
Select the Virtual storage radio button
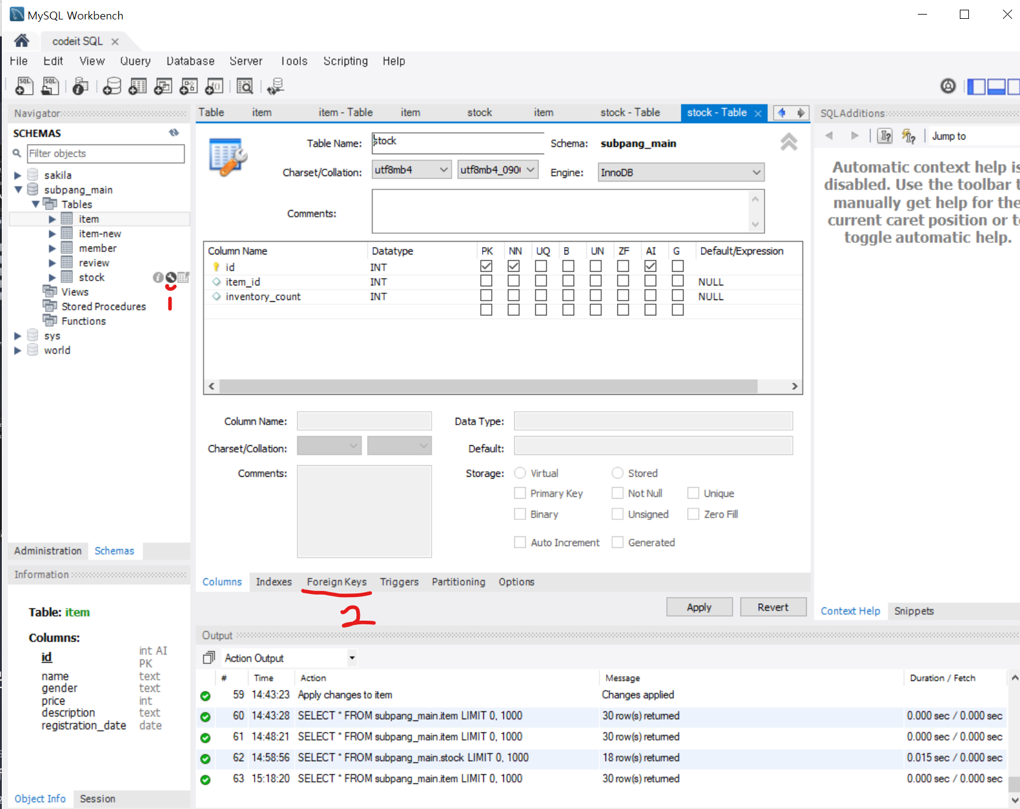(x=520, y=473)
